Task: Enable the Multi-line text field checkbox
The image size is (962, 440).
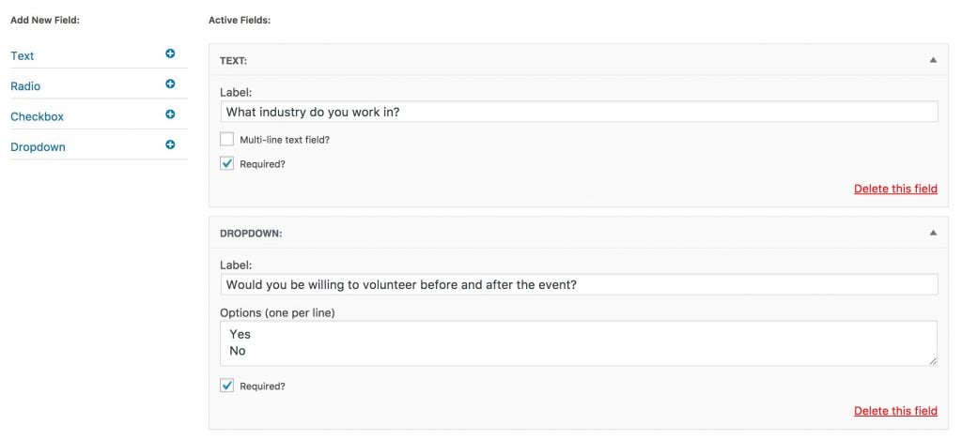Action: [x=227, y=139]
